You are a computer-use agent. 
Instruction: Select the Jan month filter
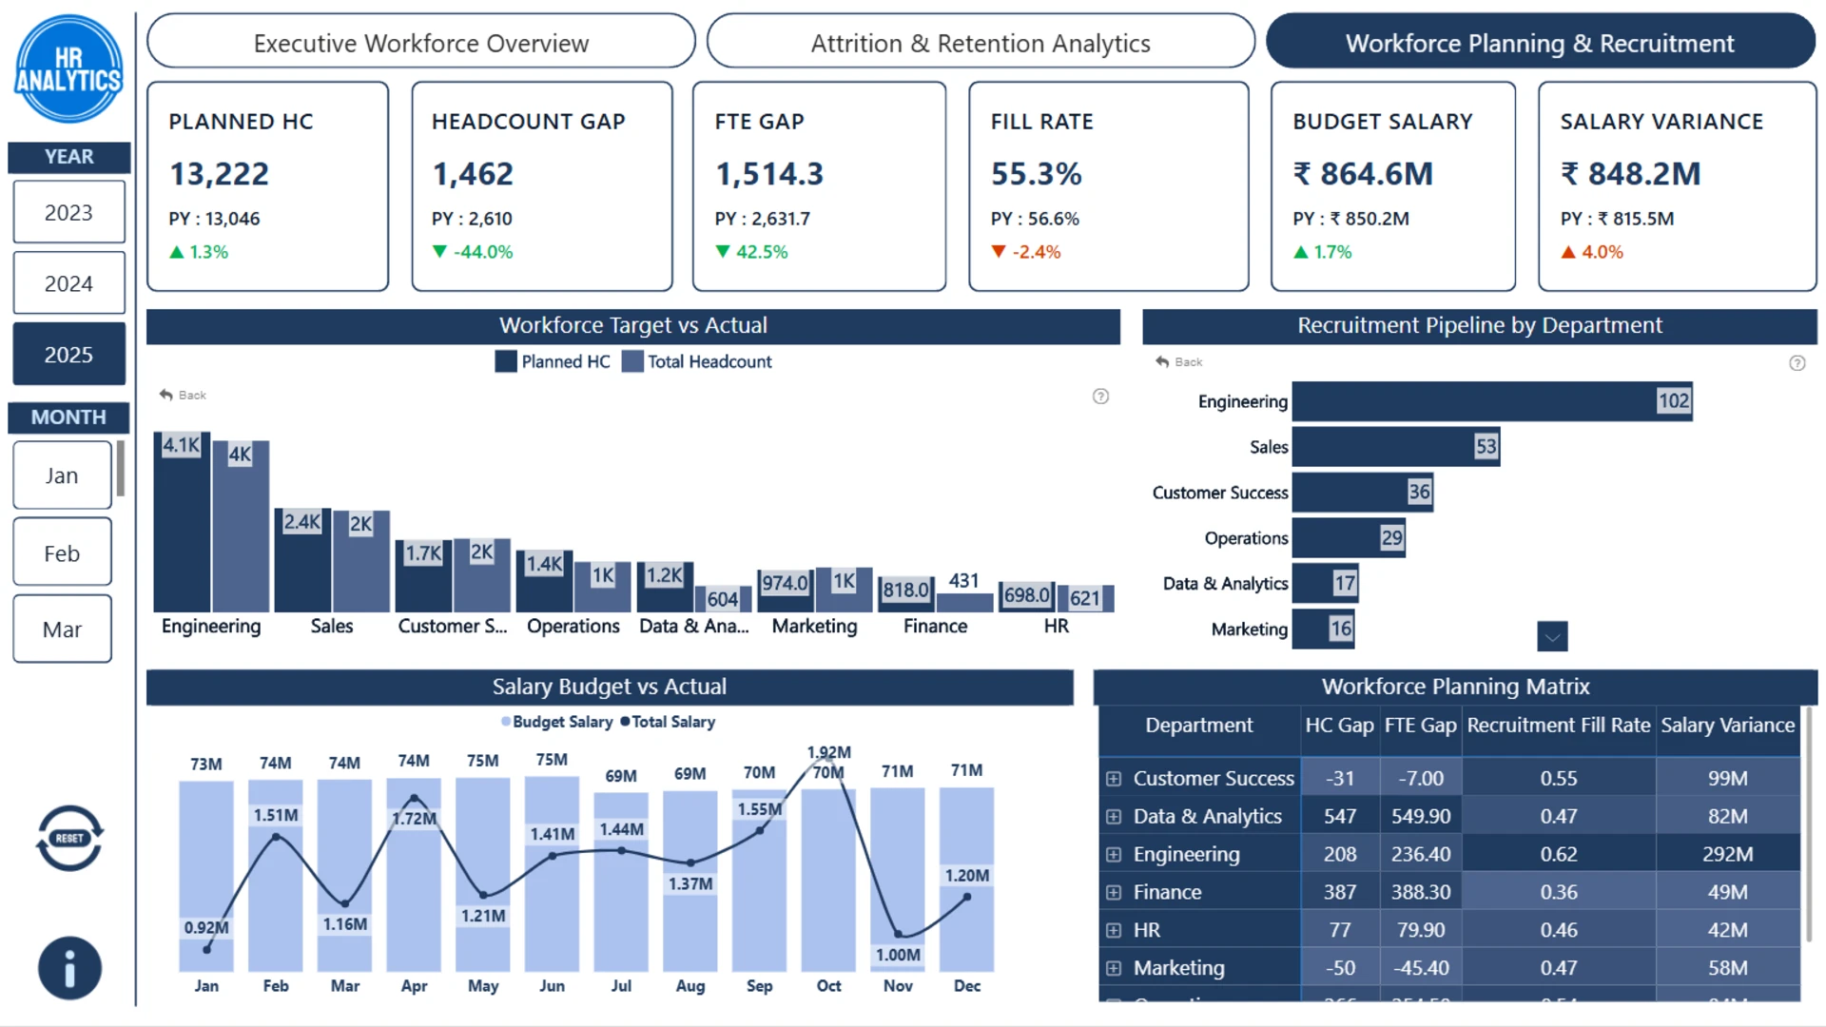[62, 475]
